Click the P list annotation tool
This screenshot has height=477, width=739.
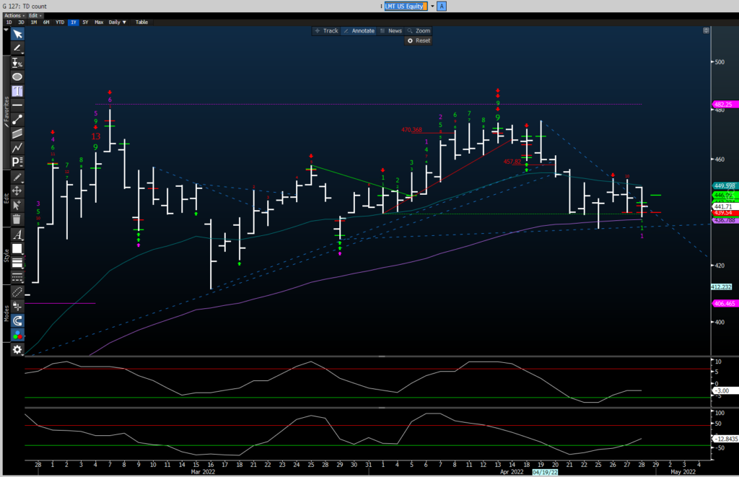click(x=17, y=162)
